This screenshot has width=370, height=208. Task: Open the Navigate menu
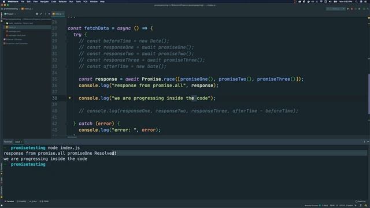point(45,2)
